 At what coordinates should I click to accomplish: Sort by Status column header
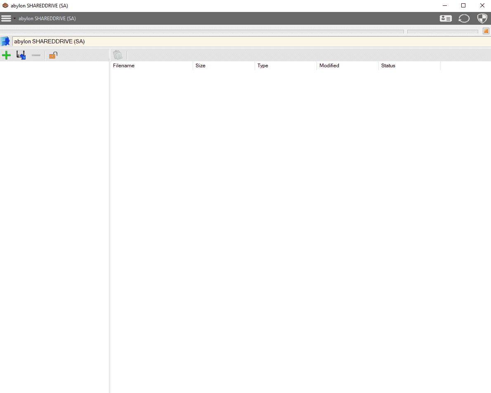(x=409, y=66)
